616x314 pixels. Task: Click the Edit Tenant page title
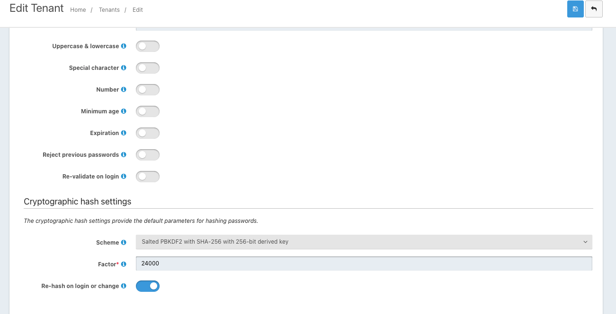click(36, 8)
